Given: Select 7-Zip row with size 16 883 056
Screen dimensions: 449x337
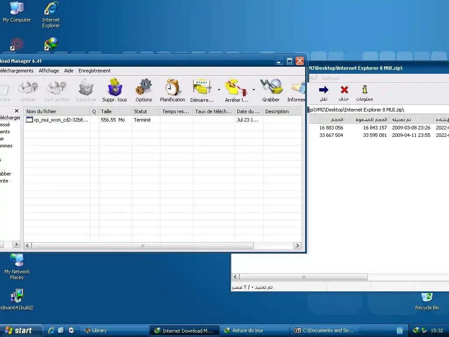Looking at the screenshot, I should [x=378, y=128].
